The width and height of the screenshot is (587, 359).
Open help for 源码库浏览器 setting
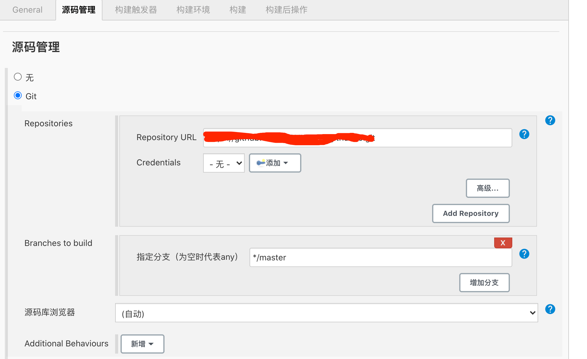click(550, 309)
